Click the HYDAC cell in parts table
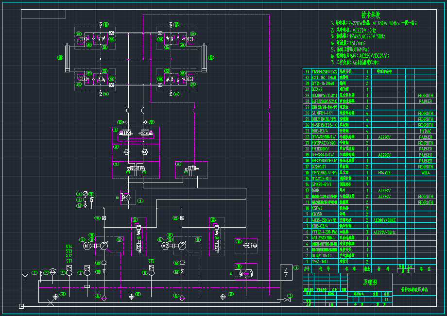The image size is (447, 316). click(x=425, y=131)
